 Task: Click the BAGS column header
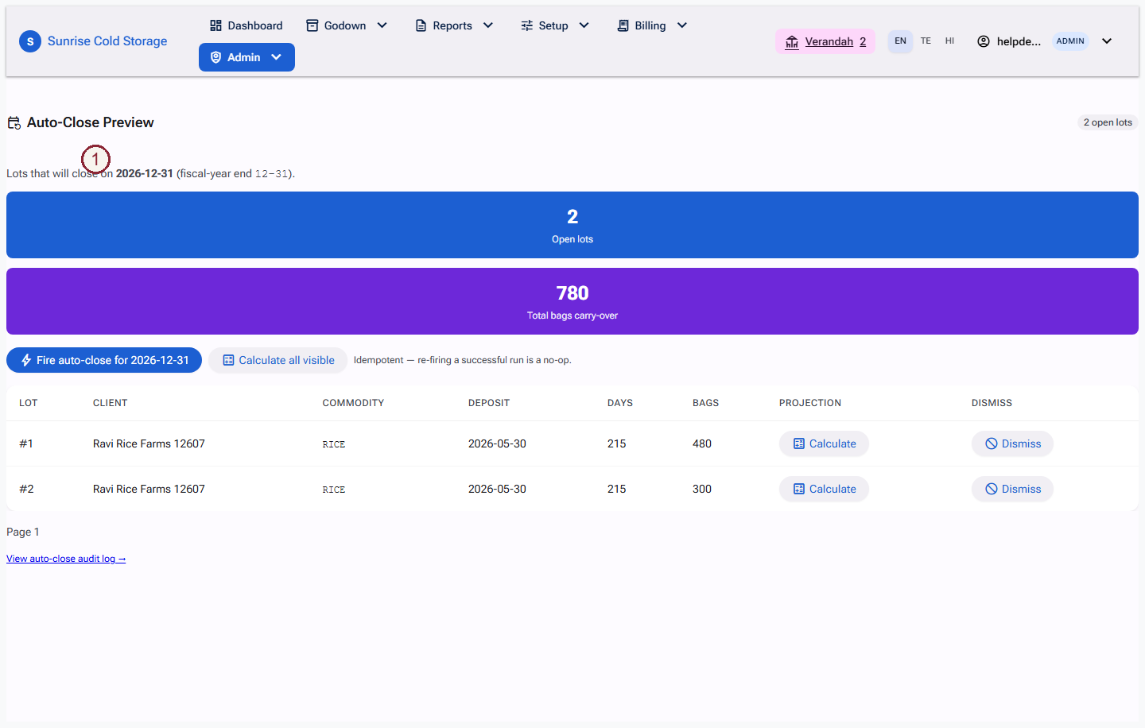click(705, 403)
